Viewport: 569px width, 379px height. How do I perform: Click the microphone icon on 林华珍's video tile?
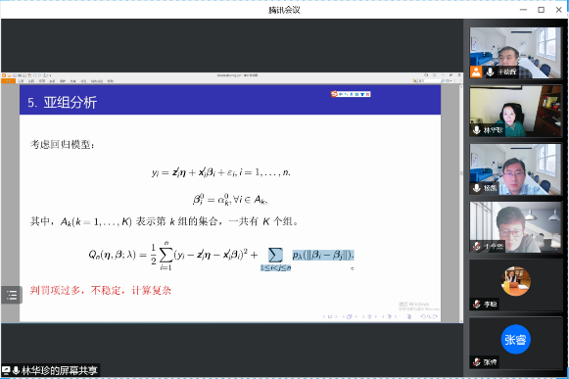coord(477,130)
